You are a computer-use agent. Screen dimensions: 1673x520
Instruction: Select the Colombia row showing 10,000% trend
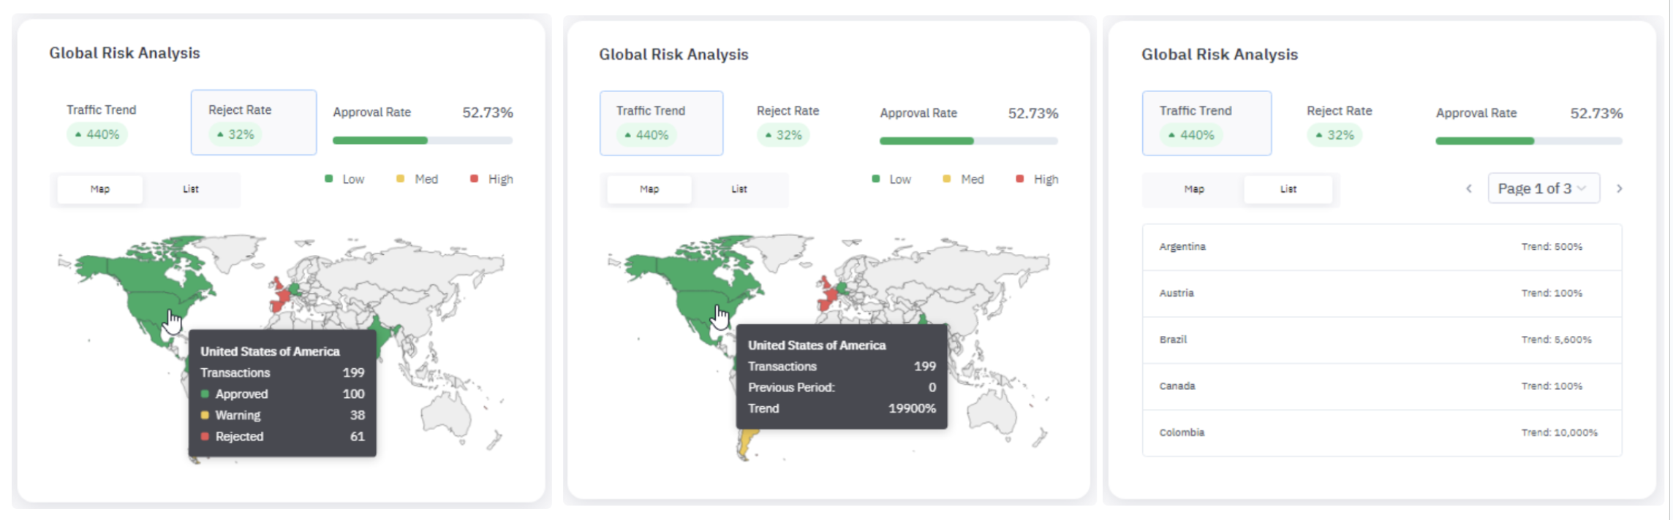[1381, 432]
